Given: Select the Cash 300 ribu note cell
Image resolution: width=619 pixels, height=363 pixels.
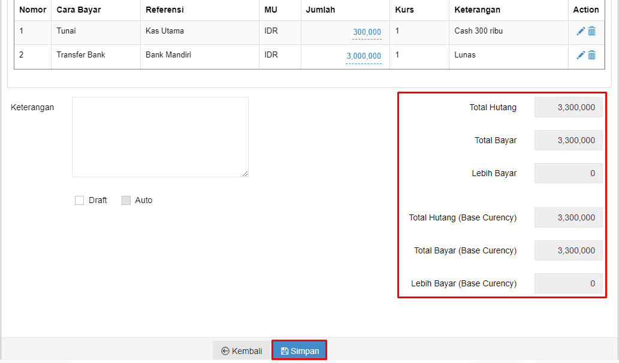Looking at the screenshot, I should (x=509, y=32).
